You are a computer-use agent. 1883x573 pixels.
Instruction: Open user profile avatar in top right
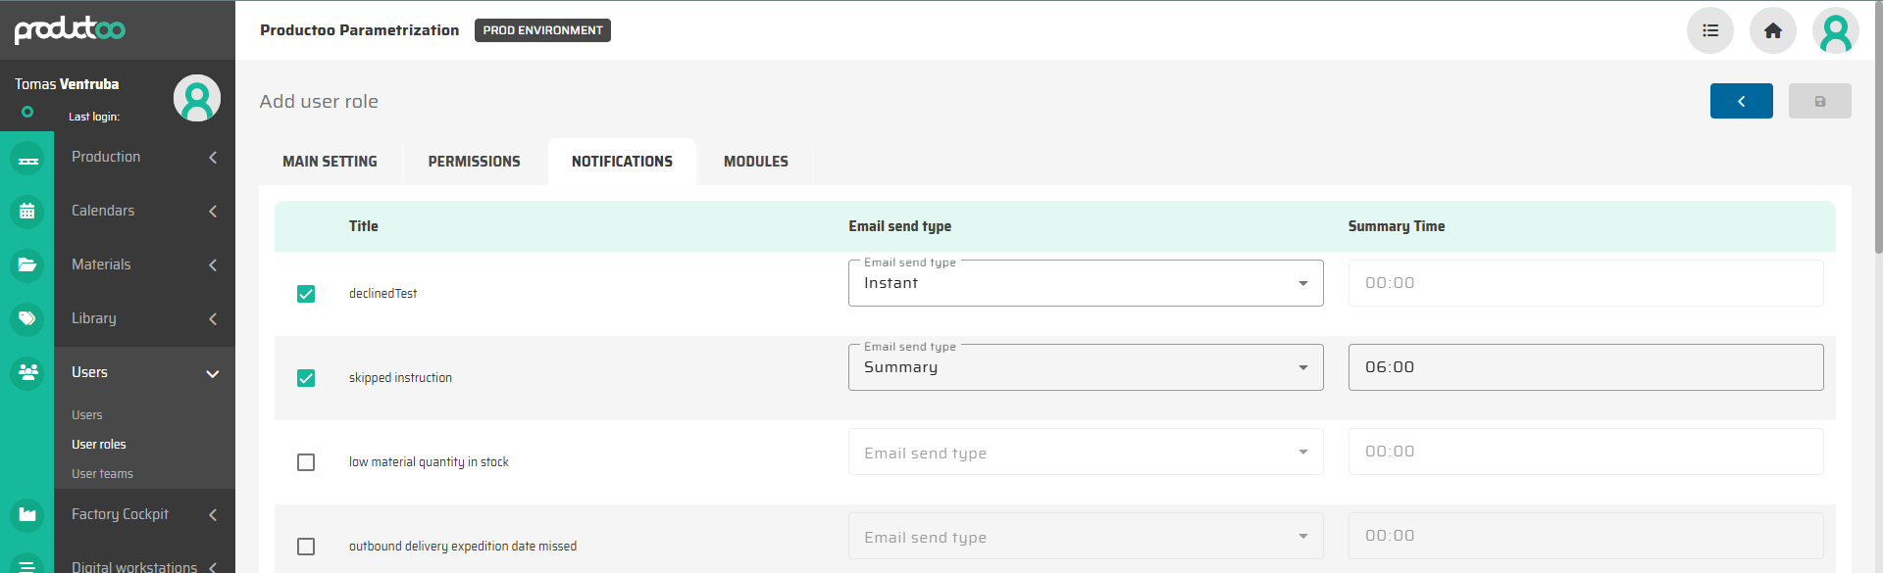(x=1835, y=30)
